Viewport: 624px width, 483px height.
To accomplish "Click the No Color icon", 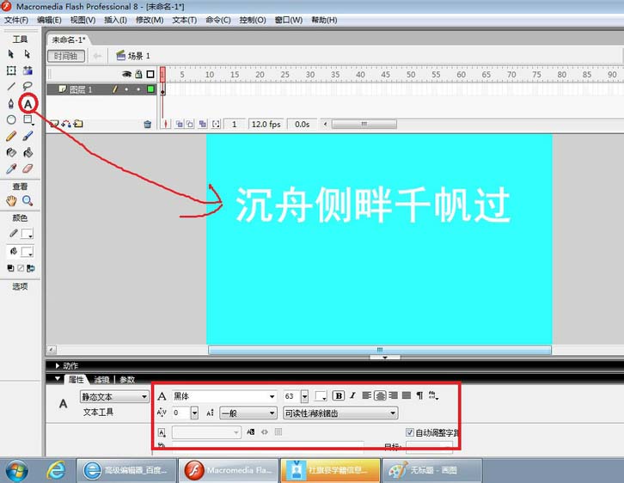I will click(x=21, y=268).
